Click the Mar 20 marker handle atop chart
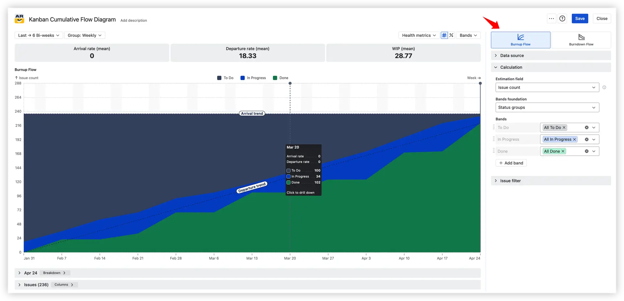The height and width of the screenshot is (301, 624). [x=290, y=83]
